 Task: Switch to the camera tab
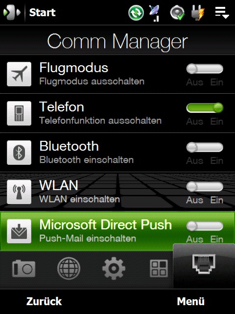[23, 268]
